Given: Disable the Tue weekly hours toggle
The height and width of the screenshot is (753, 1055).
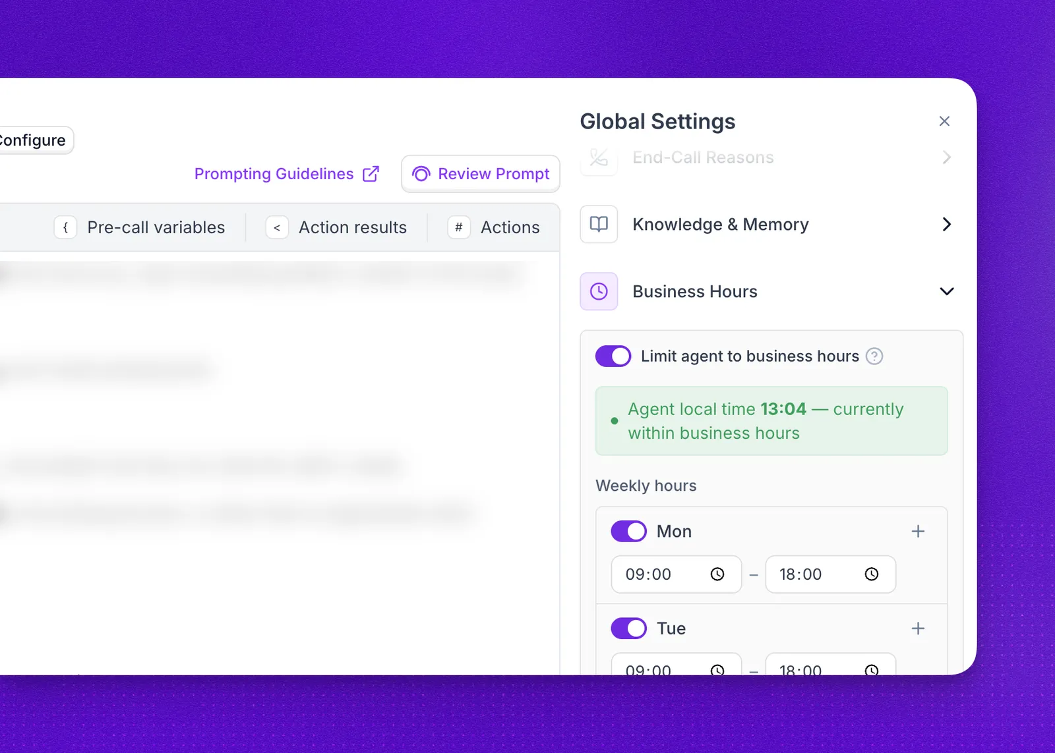Looking at the screenshot, I should [x=628, y=628].
